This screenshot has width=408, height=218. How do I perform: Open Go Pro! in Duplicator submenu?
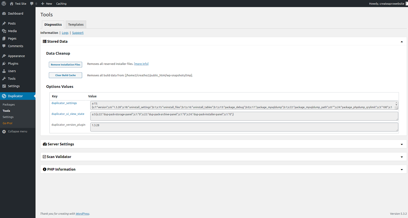(x=8, y=123)
